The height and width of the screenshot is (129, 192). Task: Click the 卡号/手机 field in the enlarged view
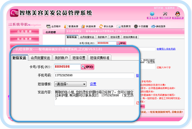67,67
